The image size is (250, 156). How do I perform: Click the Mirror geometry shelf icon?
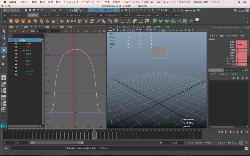click(74, 21)
